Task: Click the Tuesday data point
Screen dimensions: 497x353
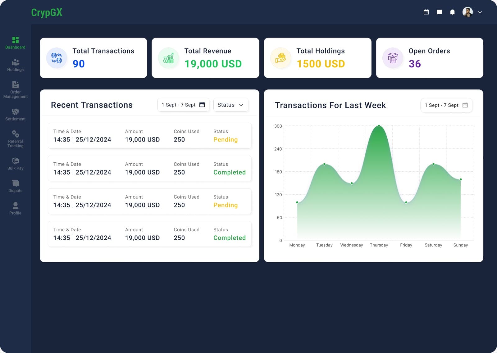Action: [x=325, y=164]
